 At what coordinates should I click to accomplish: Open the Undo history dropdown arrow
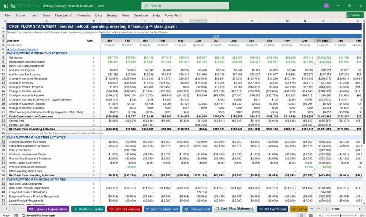[x=24, y=6]
